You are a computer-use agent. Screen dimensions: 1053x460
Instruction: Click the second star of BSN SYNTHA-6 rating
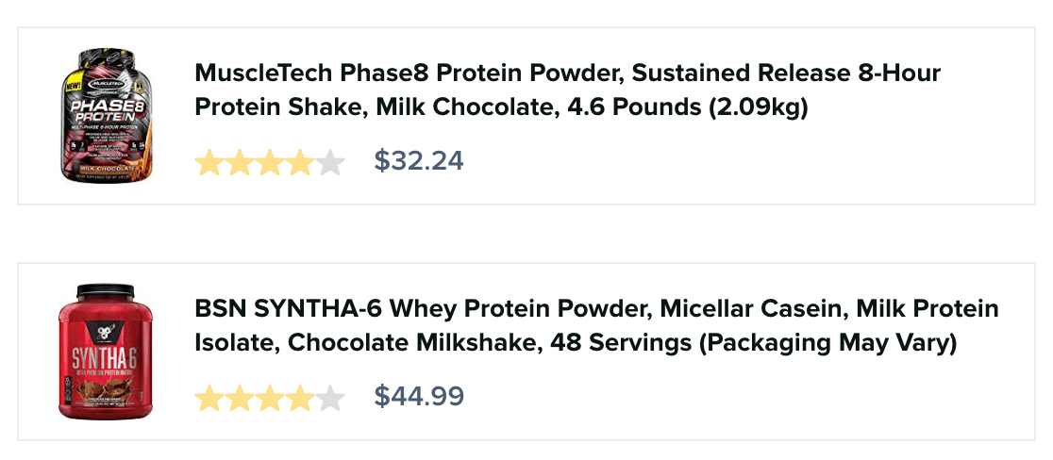239,399
